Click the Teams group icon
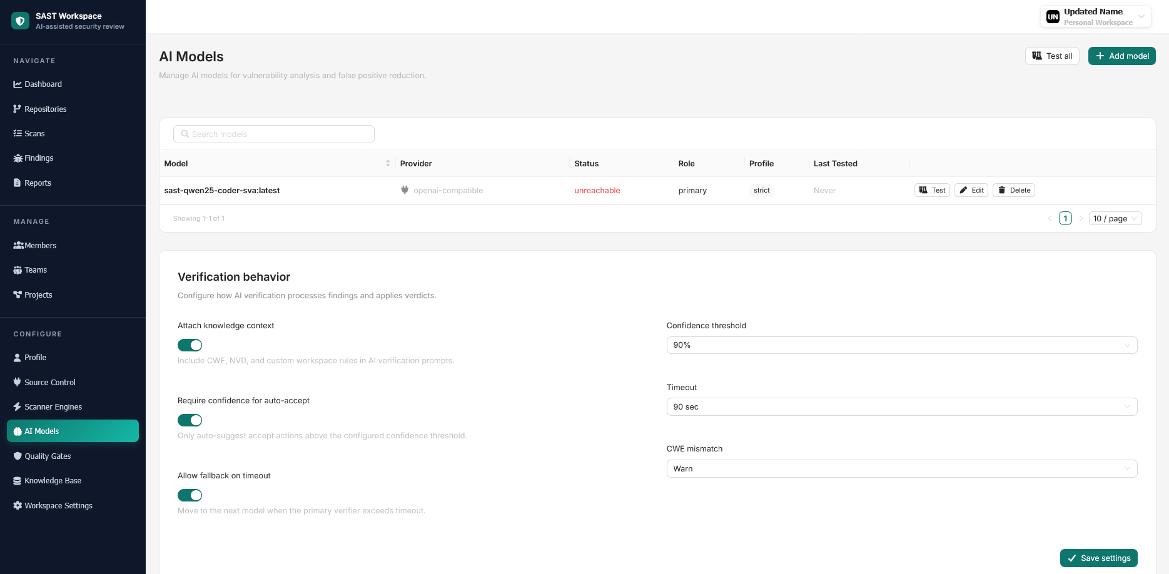Image resolution: width=1169 pixels, height=574 pixels. coord(18,270)
